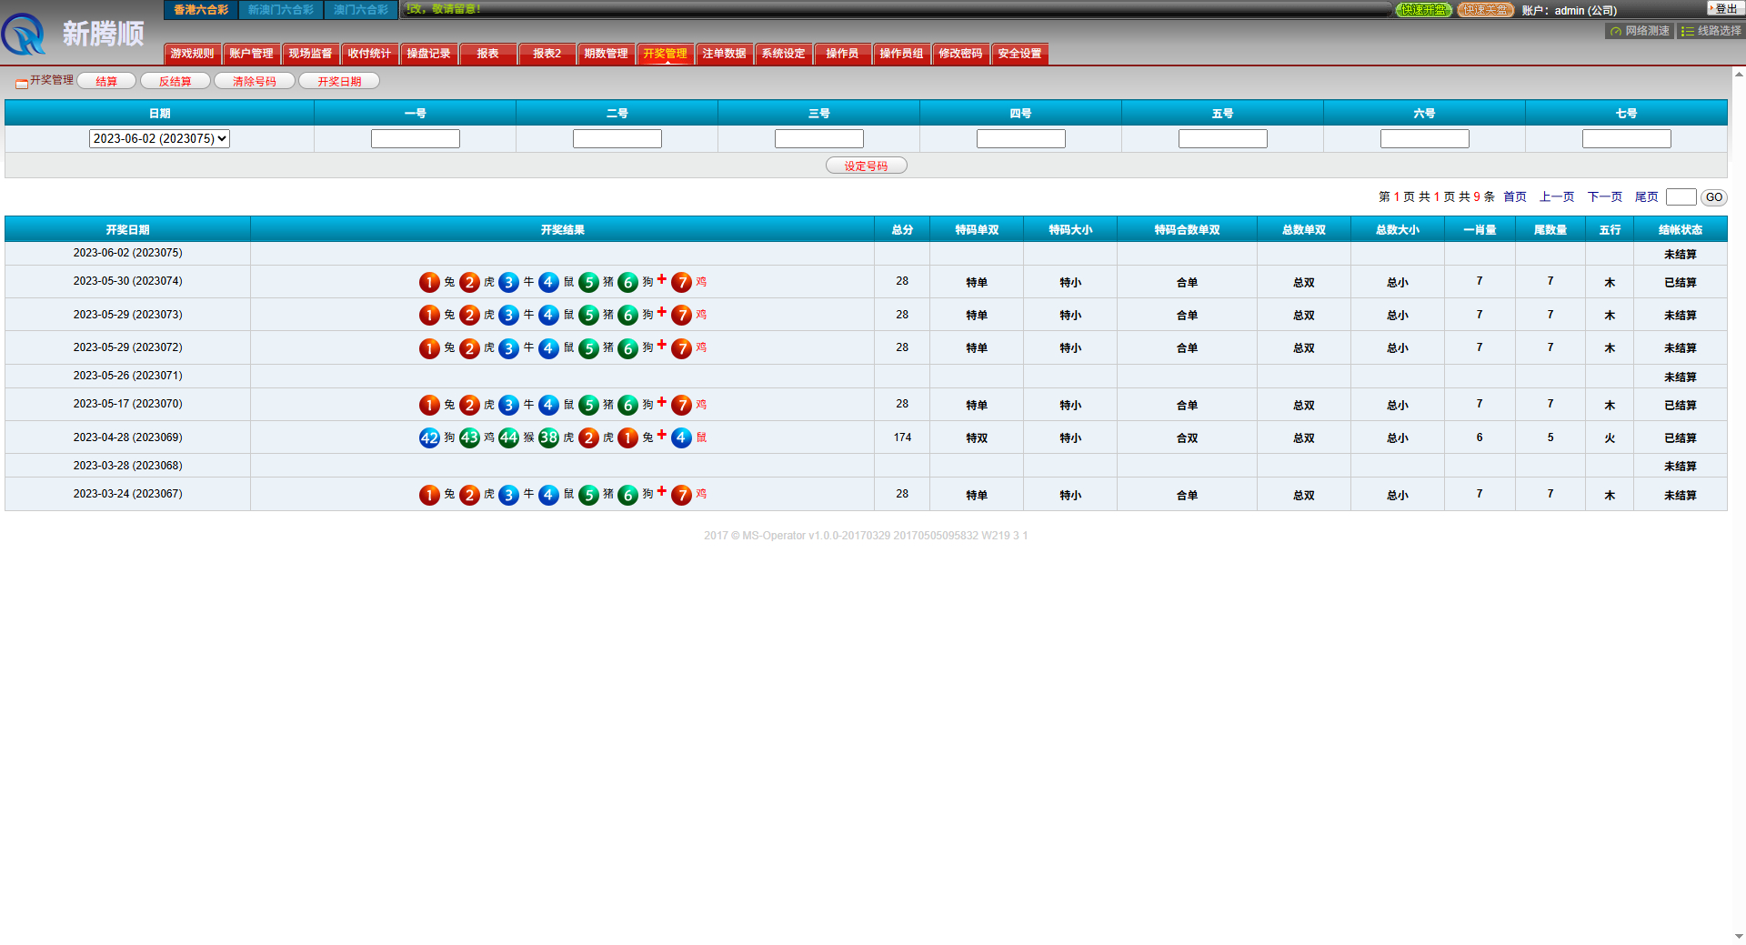The width and height of the screenshot is (1746, 945).
Task: Toggle 快速开盘 quick open market
Action: [1424, 10]
